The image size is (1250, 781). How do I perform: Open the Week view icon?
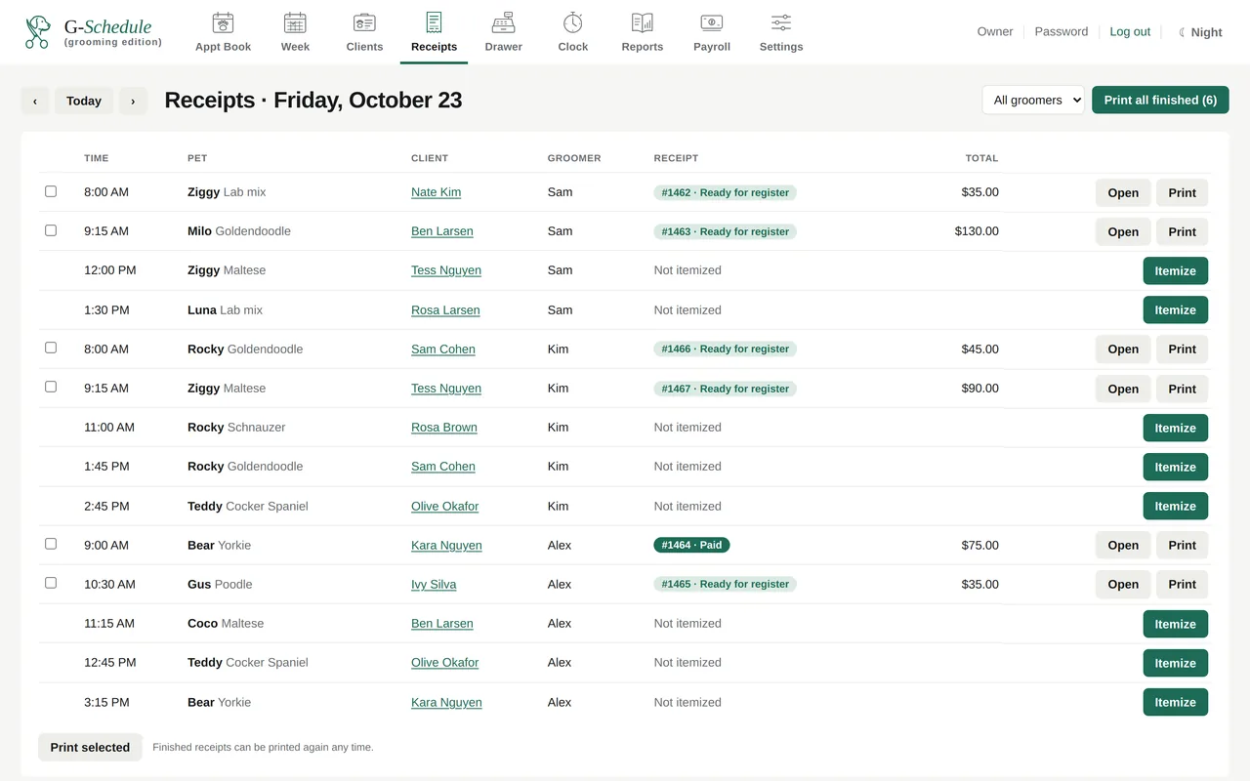[x=295, y=22]
